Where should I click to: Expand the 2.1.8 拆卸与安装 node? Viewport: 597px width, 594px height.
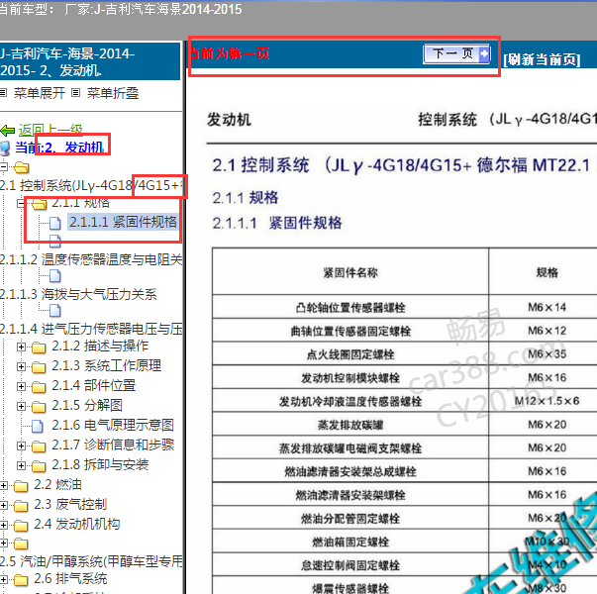coord(22,465)
